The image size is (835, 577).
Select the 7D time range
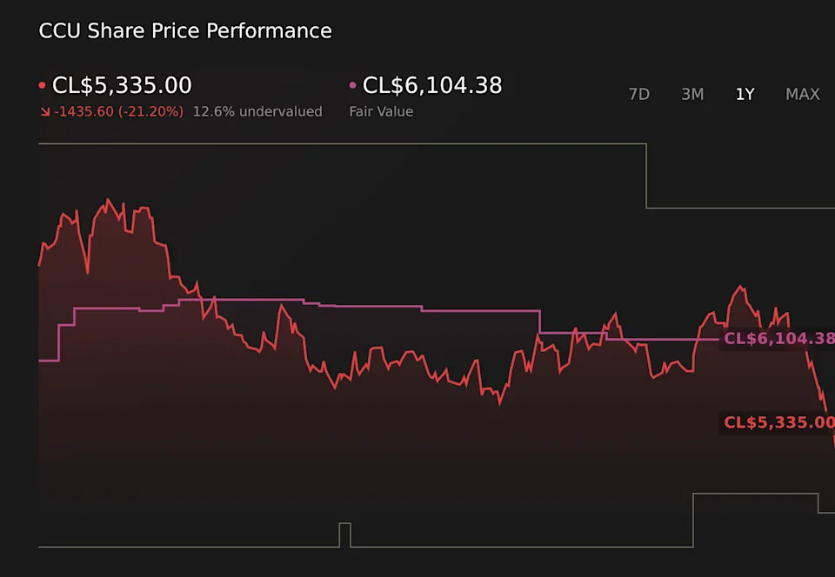[x=638, y=94]
